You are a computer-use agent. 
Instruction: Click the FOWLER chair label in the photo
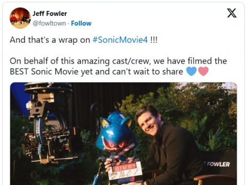click(x=217, y=164)
